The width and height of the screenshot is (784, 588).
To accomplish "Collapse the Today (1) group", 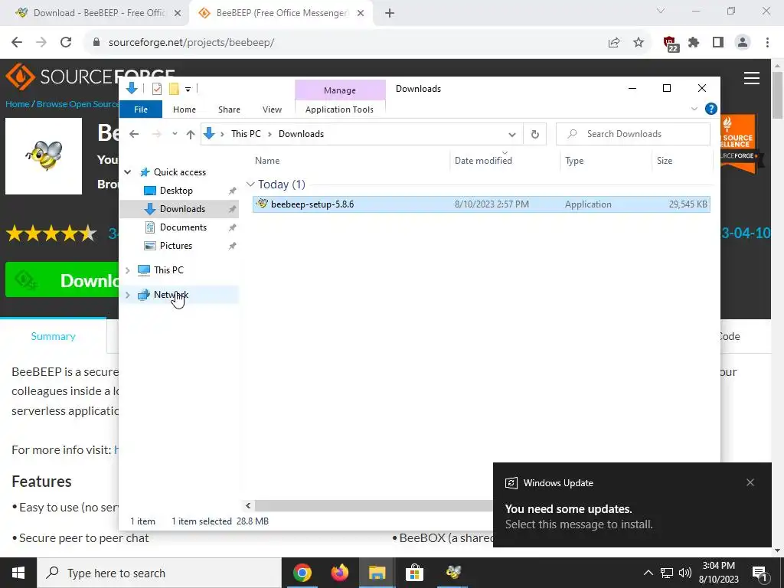I will (250, 185).
